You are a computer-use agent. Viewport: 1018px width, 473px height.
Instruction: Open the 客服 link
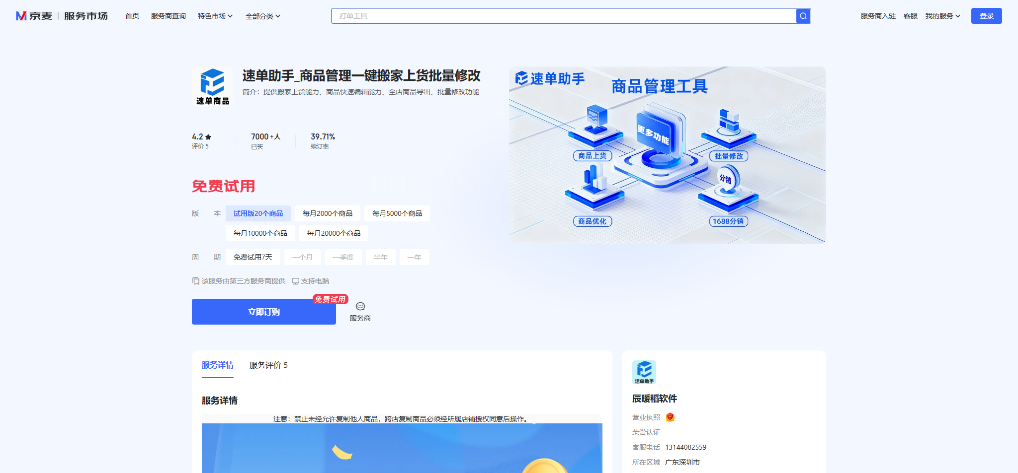(911, 16)
